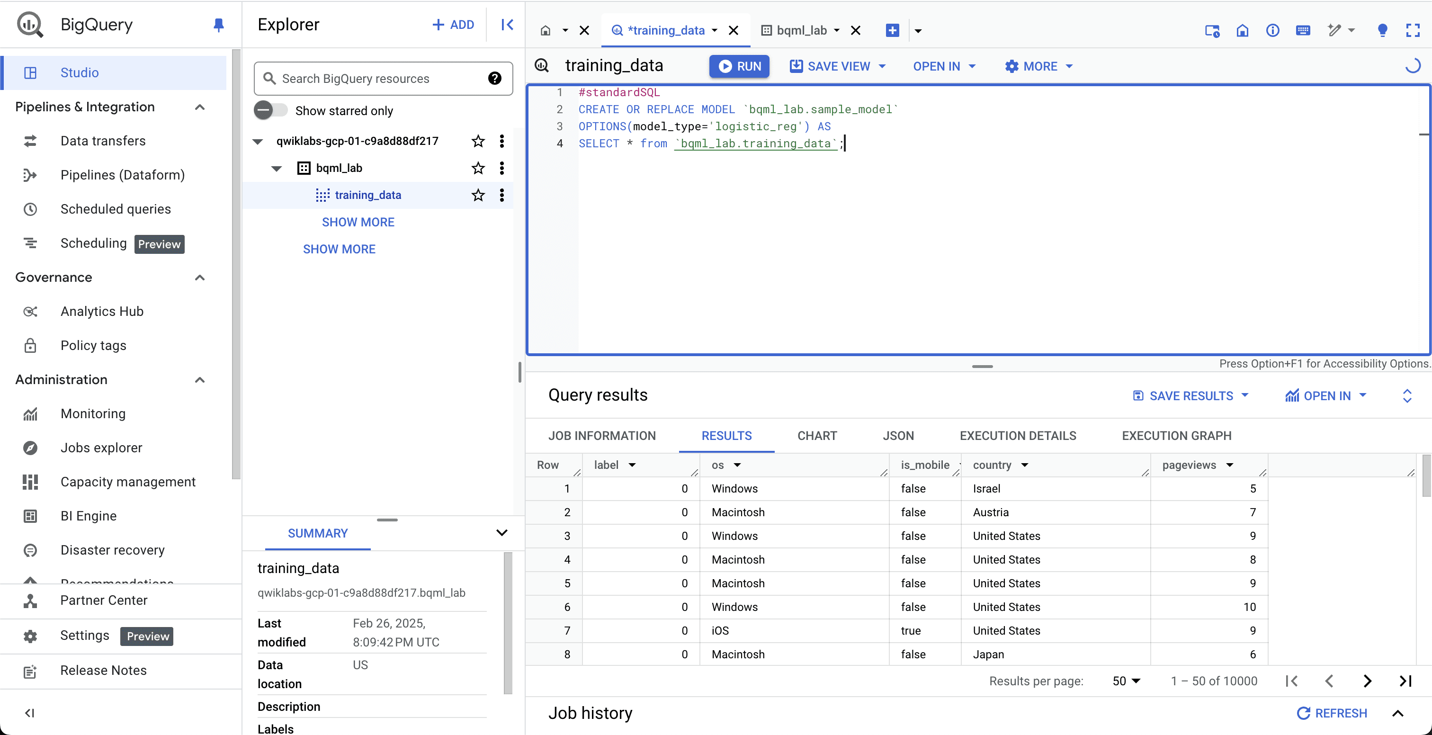Image resolution: width=1432 pixels, height=735 pixels.
Task: Open SAVE VIEW dropdown
Action: tap(838, 66)
